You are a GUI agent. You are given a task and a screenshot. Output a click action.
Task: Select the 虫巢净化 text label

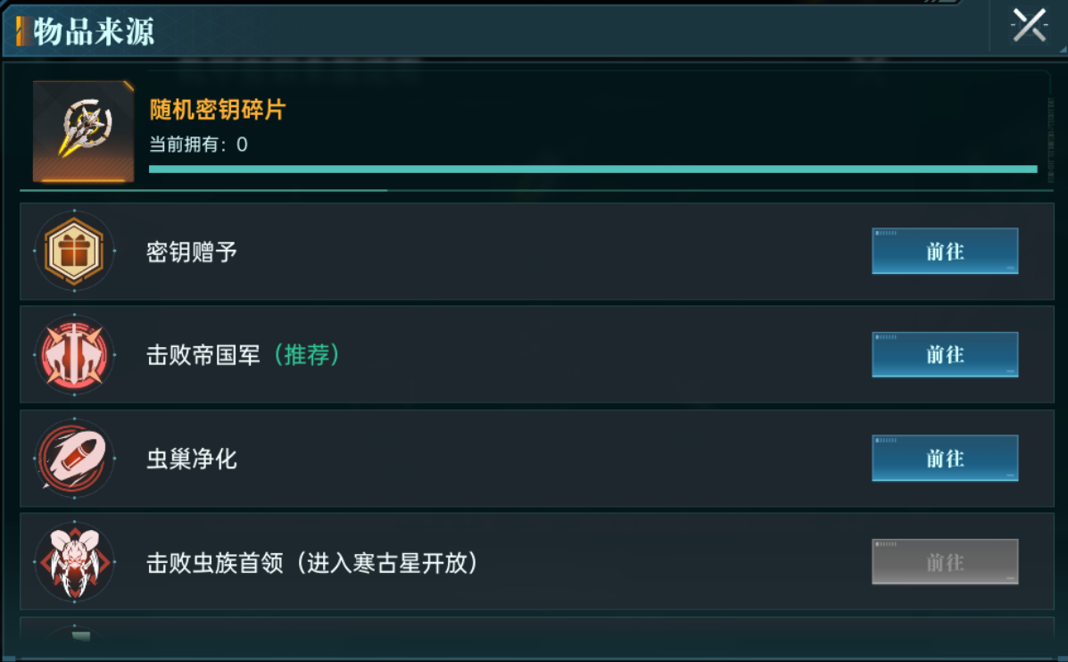[x=192, y=459]
